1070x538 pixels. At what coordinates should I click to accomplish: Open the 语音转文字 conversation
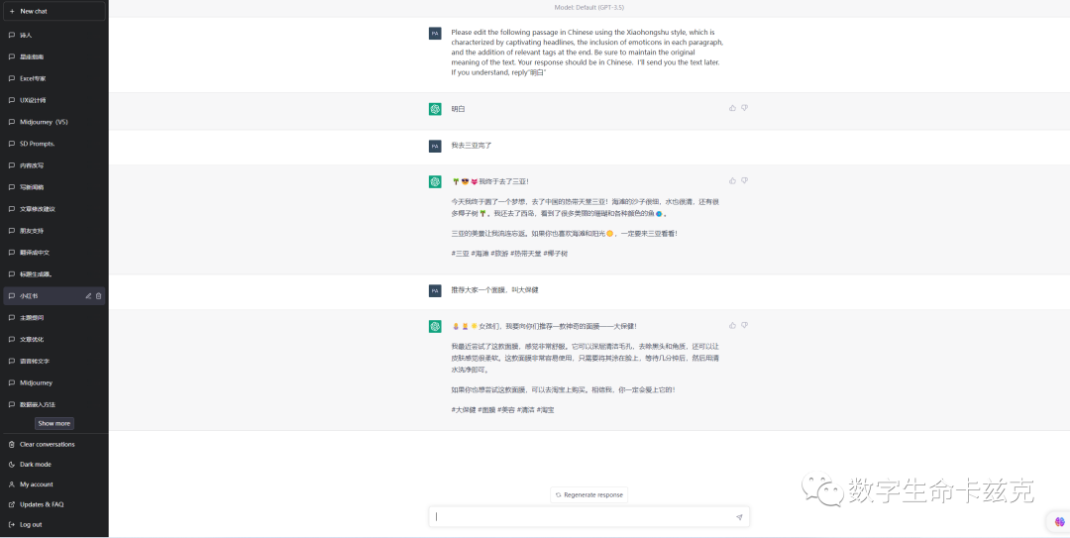tap(53, 362)
